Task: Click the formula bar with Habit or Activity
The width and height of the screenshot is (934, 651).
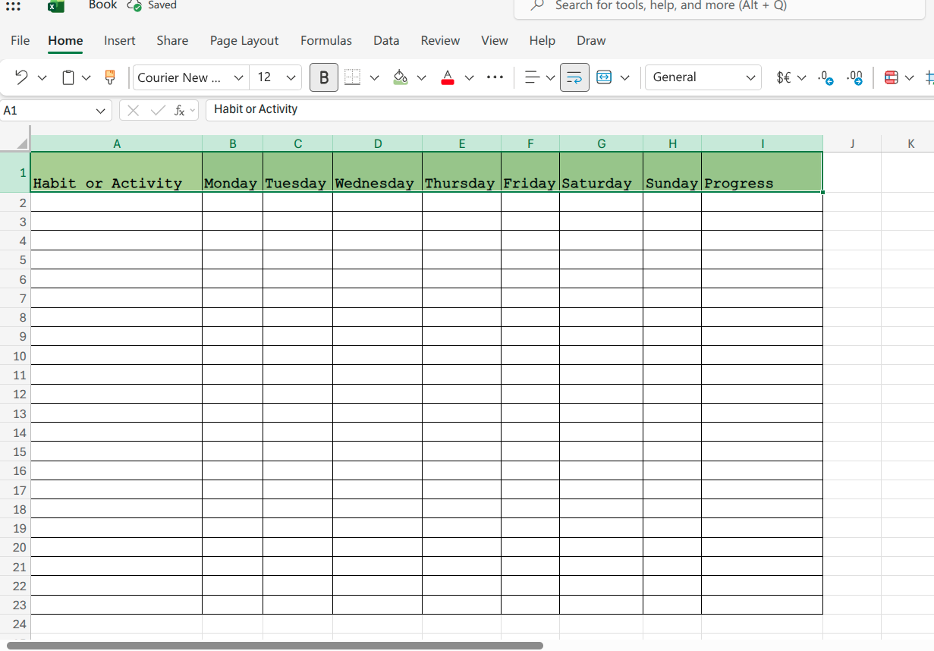Action: [569, 110]
